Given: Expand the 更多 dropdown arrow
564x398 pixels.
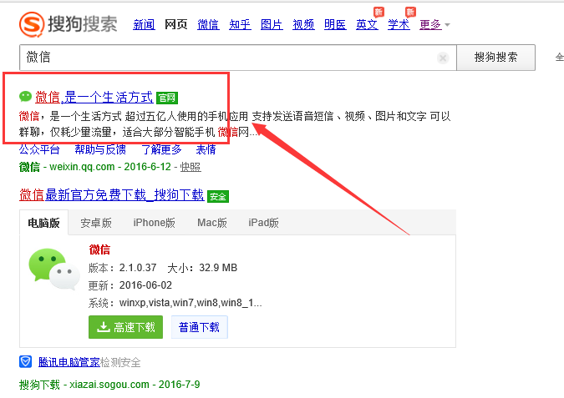Looking at the screenshot, I should tap(448, 25).
